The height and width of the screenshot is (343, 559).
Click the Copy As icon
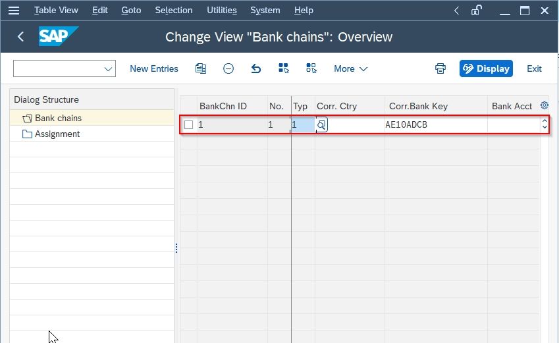(201, 68)
